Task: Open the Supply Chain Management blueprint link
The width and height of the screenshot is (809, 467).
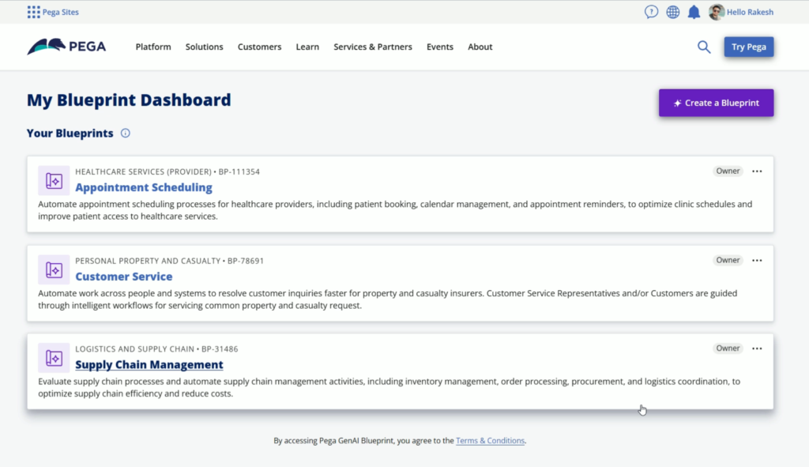Action: [x=149, y=364]
